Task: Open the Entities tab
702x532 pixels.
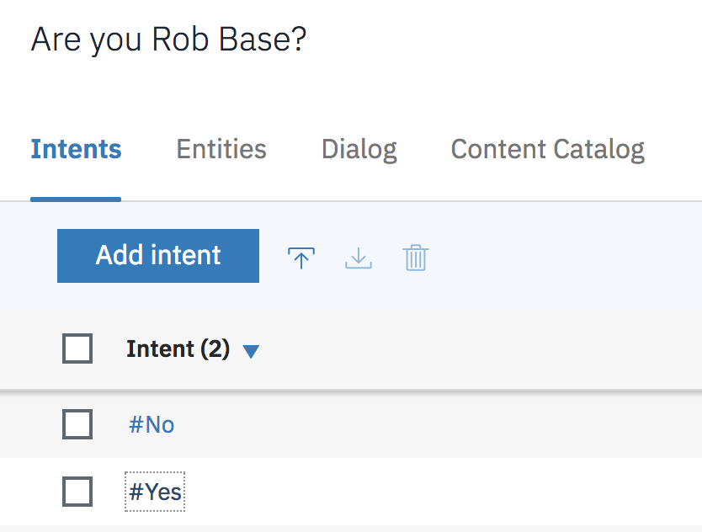Action: click(x=221, y=150)
